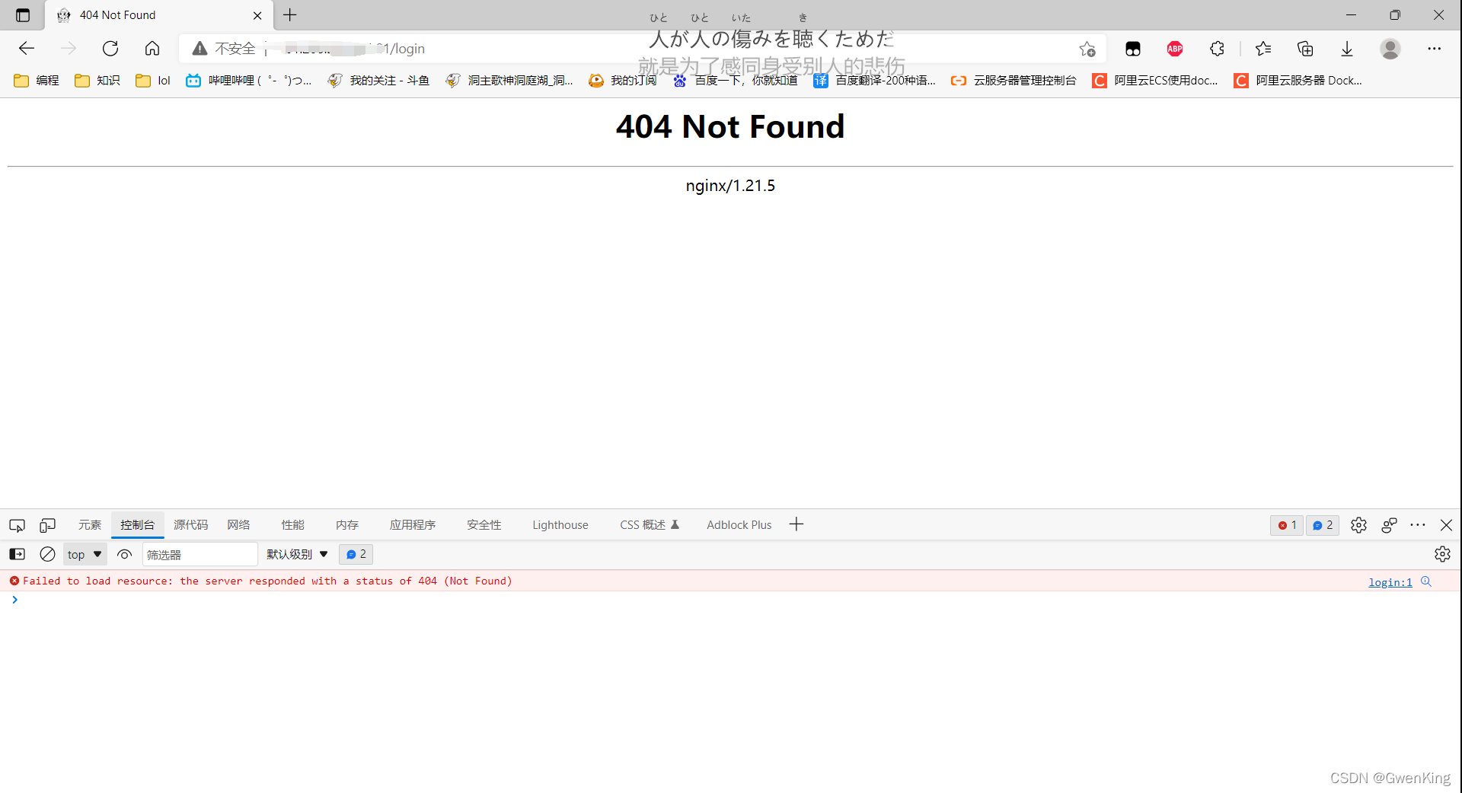The image size is (1462, 793).
Task: Open the user profile avatar
Action: (1390, 49)
